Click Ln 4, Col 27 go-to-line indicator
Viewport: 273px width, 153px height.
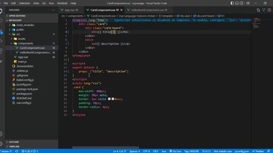pyautogui.click(x=120, y=151)
